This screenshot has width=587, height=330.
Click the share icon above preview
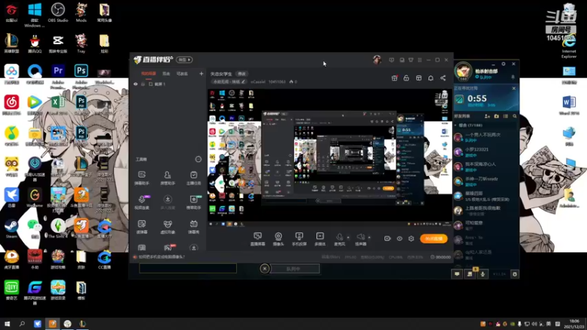443,78
